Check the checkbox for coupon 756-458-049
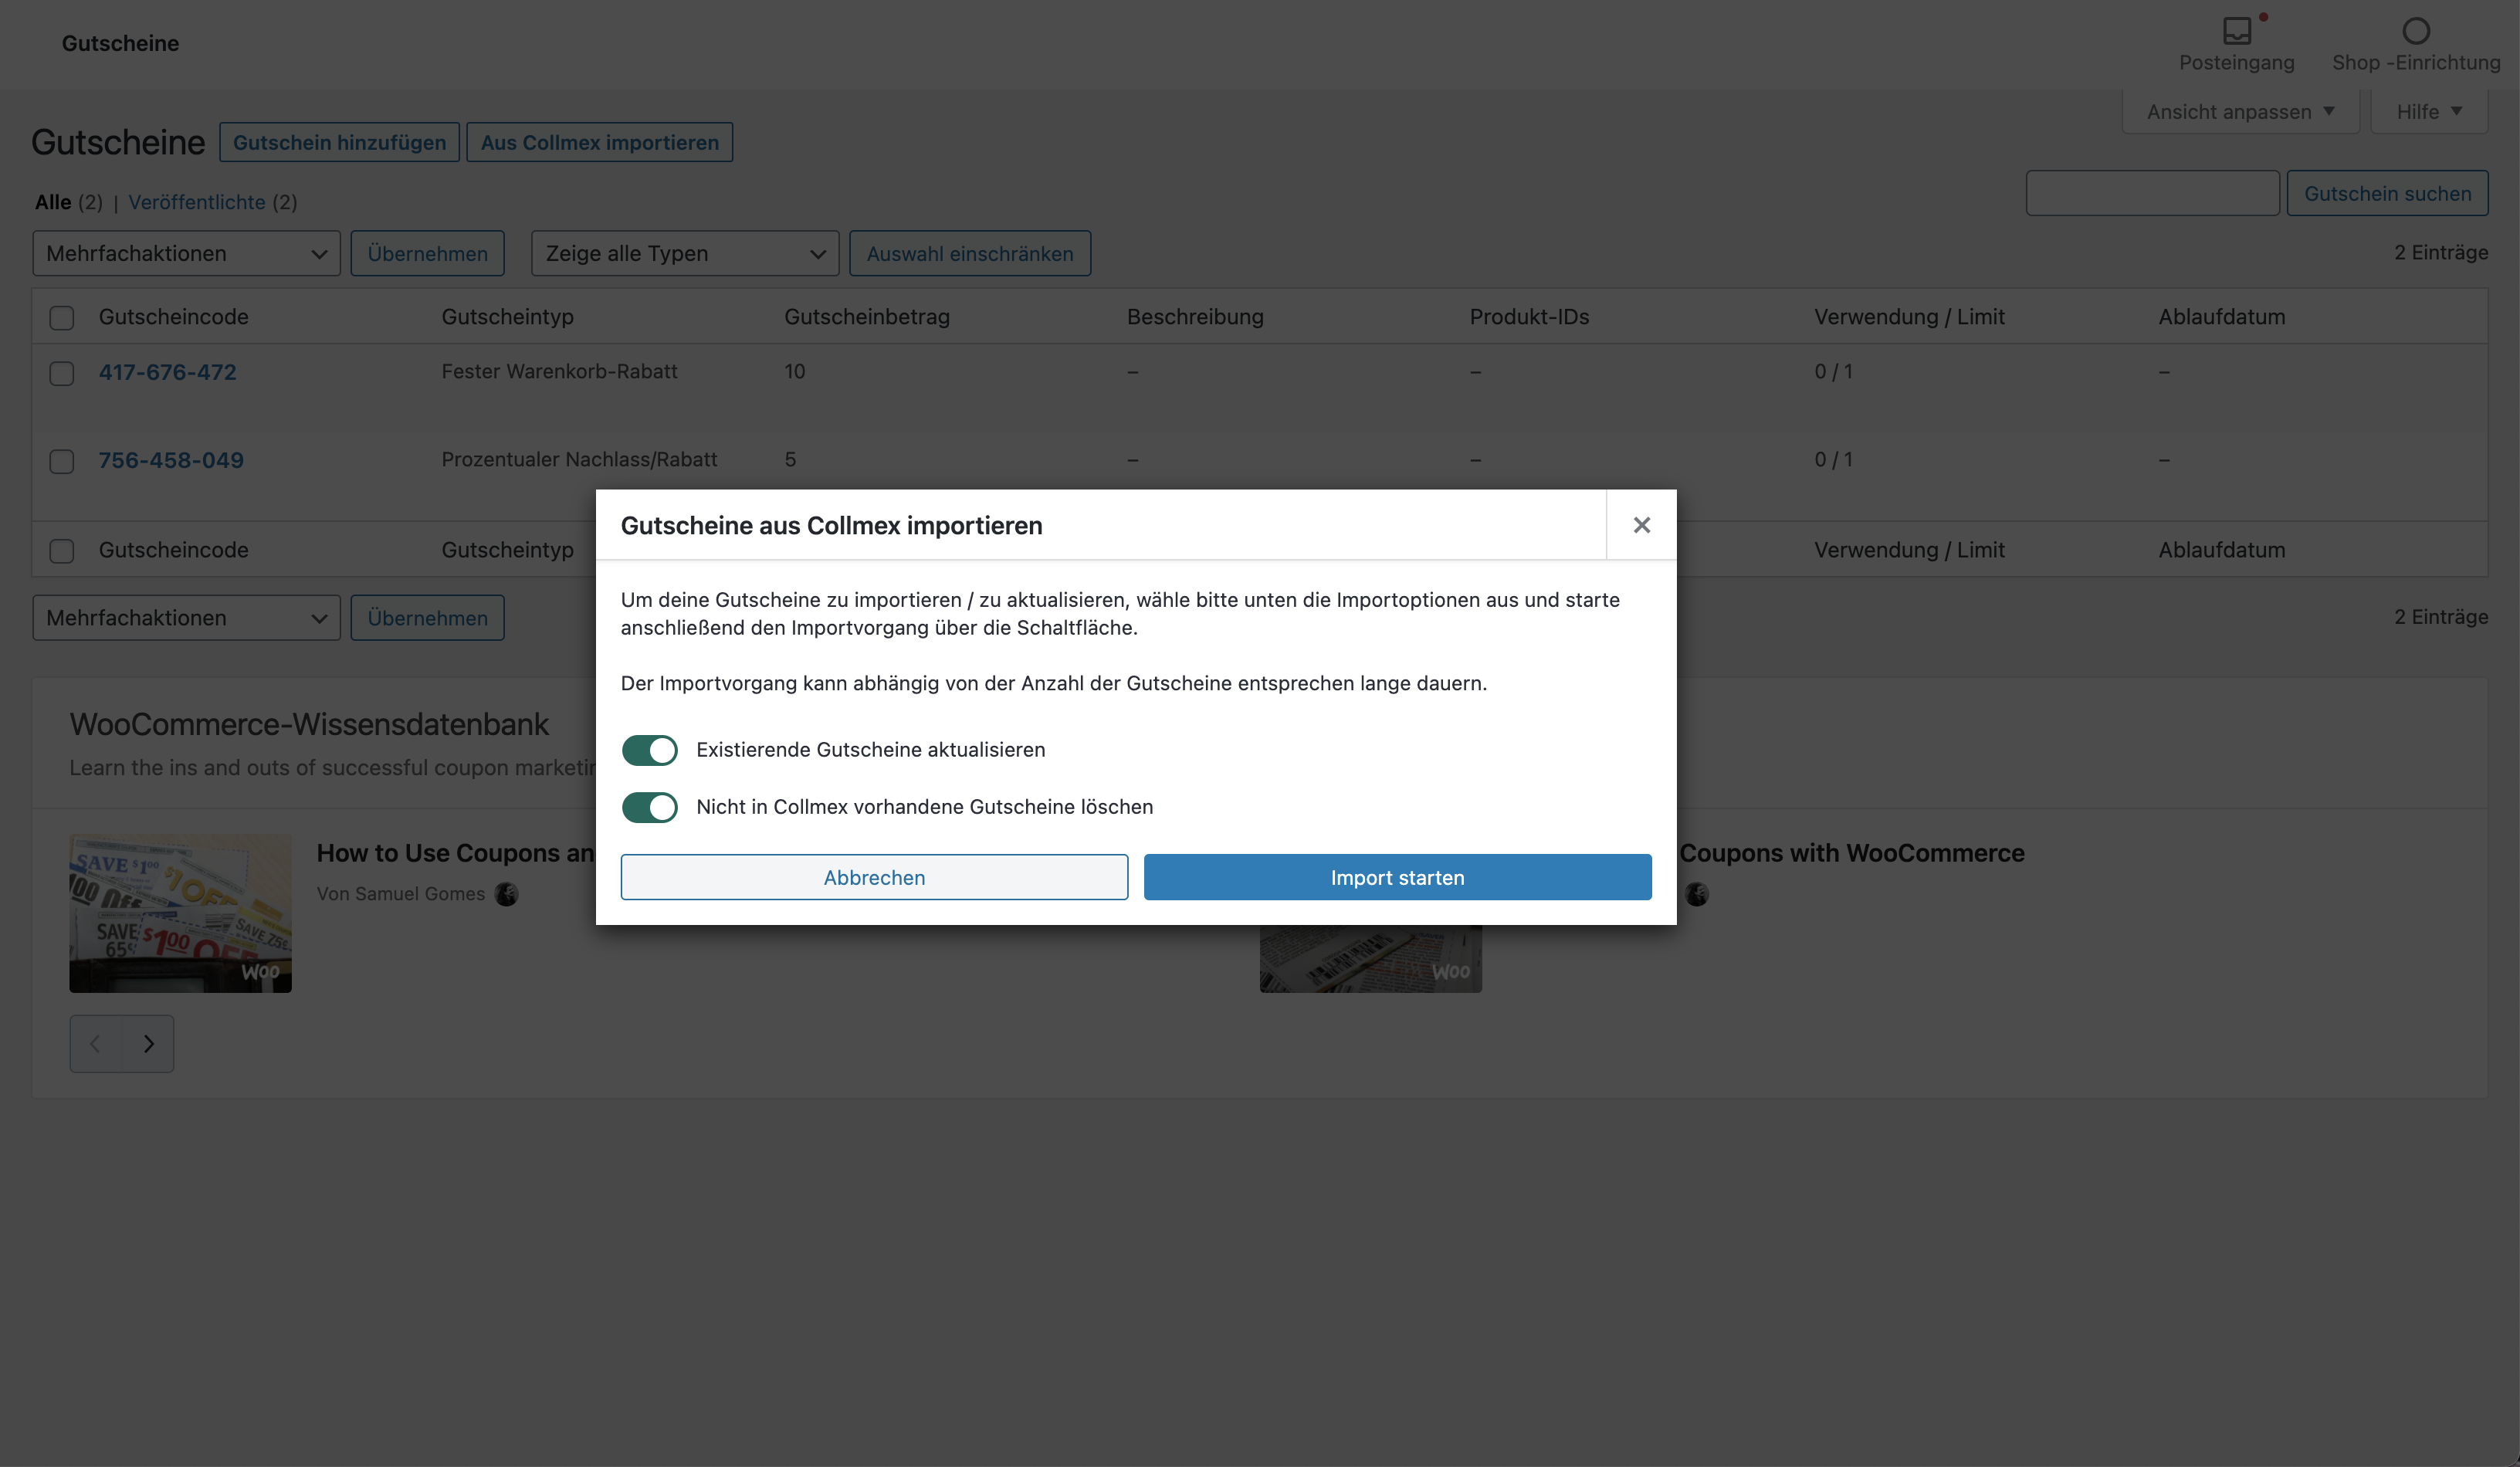 [x=62, y=461]
